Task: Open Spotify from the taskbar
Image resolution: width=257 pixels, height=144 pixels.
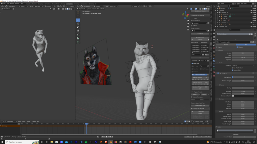Action: pyautogui.click(x=86, y=142)
